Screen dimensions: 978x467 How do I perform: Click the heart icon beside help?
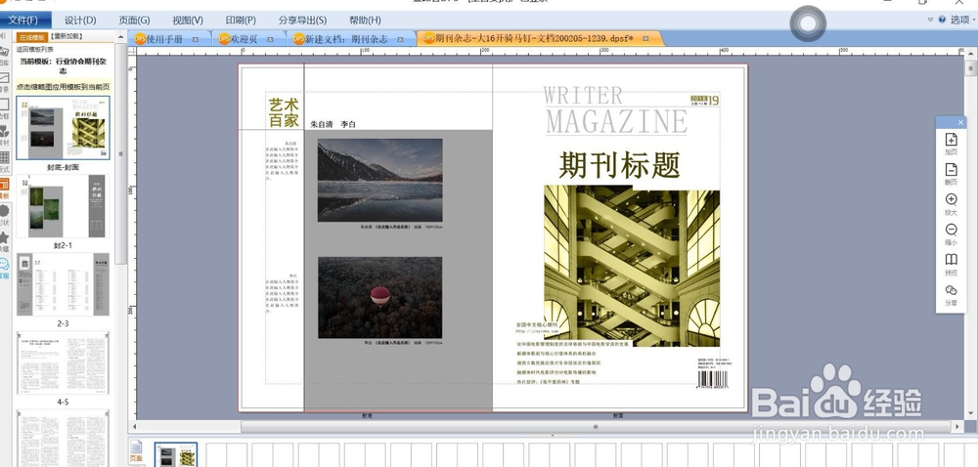931,20
